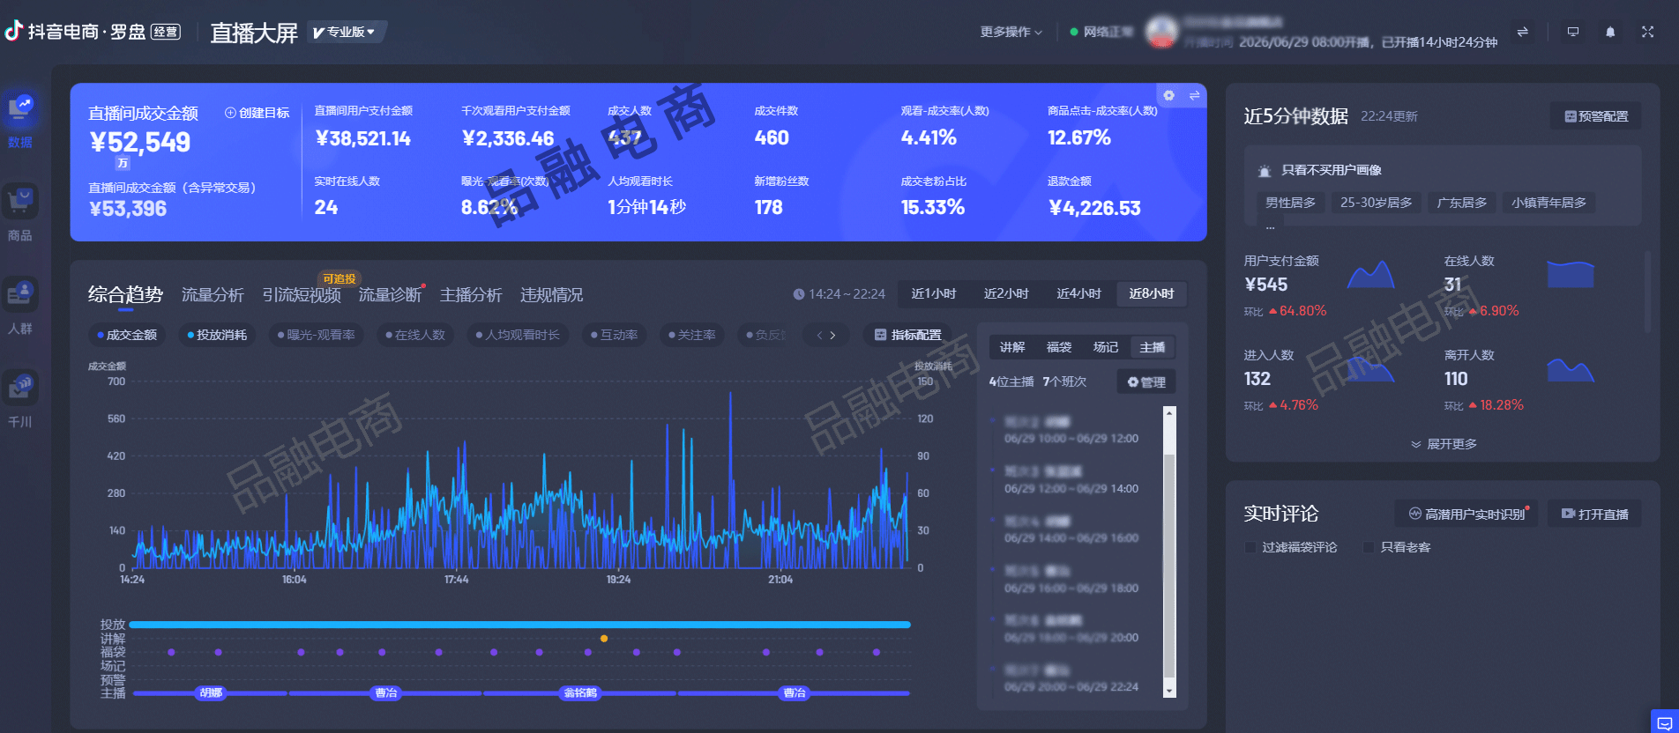Click the screen display icon in header
The image size is (1679, 733).
(x=1572, y=32)
